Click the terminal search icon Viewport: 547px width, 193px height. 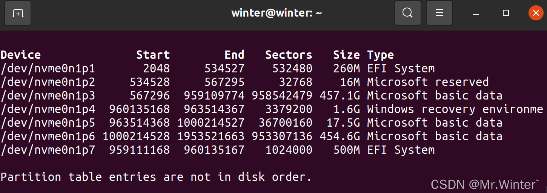[x=407, y=13]
